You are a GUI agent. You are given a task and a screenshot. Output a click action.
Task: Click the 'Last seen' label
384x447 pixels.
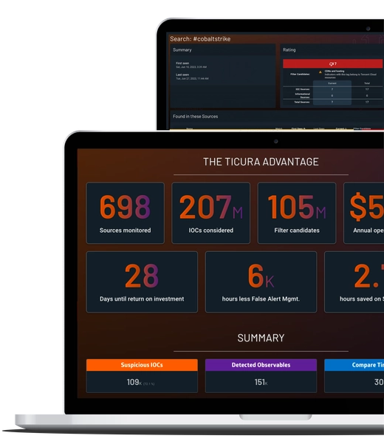coord(182,75)
